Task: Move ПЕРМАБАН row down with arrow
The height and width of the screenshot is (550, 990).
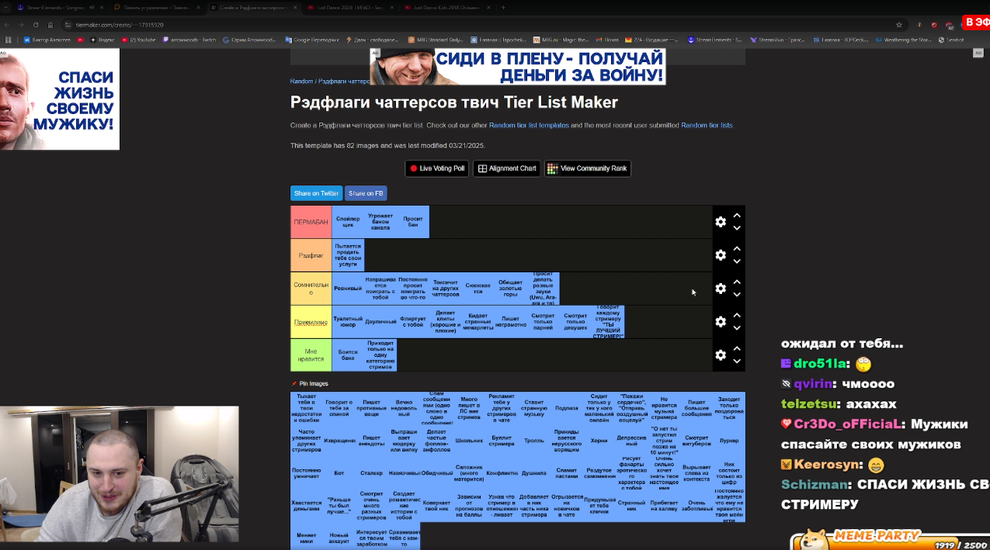Action: [x=737, y=228]
